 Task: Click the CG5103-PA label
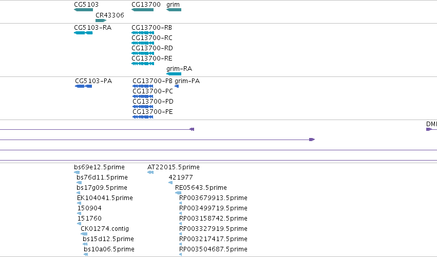[93, 81]
